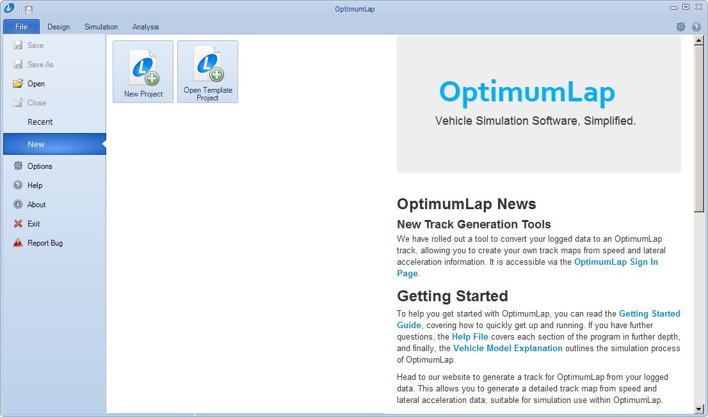Switch to the Analysis tab
This screenshot has height=417, width=708.
click(x=145, y=27)
